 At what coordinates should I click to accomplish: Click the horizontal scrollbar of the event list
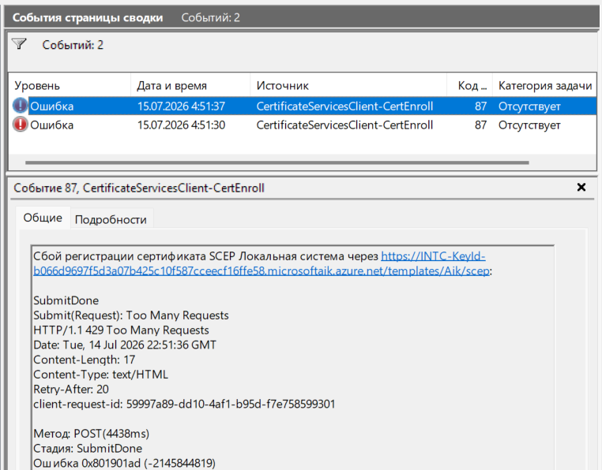pos(277,162)
